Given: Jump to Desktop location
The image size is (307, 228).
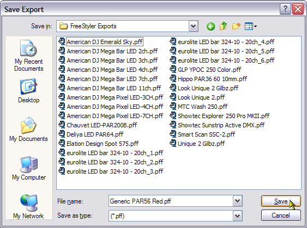Looking at the screenshot, I should click(29, 91).
